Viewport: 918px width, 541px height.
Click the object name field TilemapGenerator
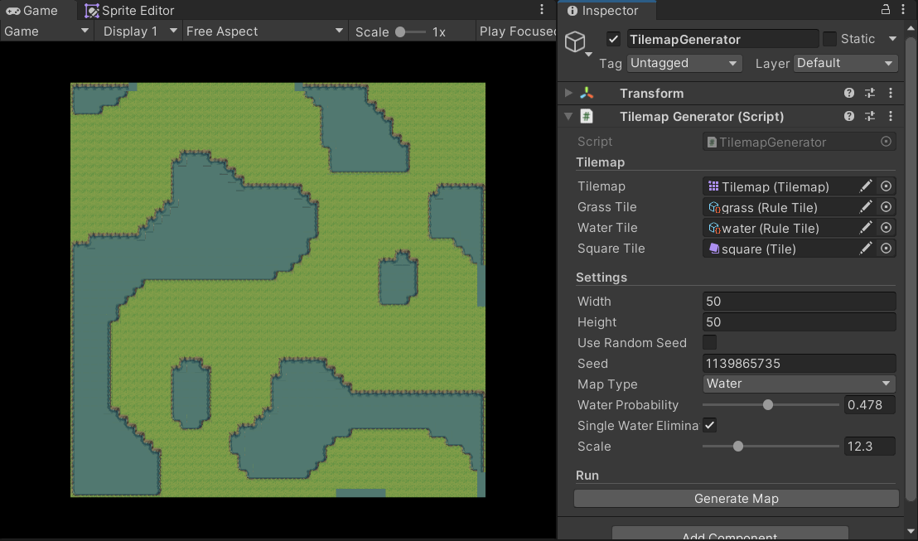(x=722, y=39)
